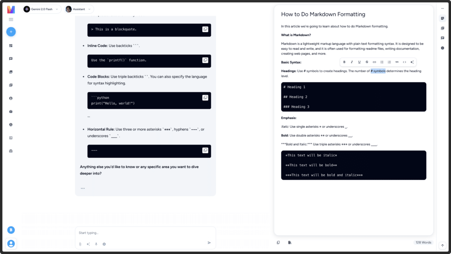Image resolution: width=451 pixels, height=254 pixels.
Task: Apply Italic in the floating format toolbar
Action: point(352,62)
